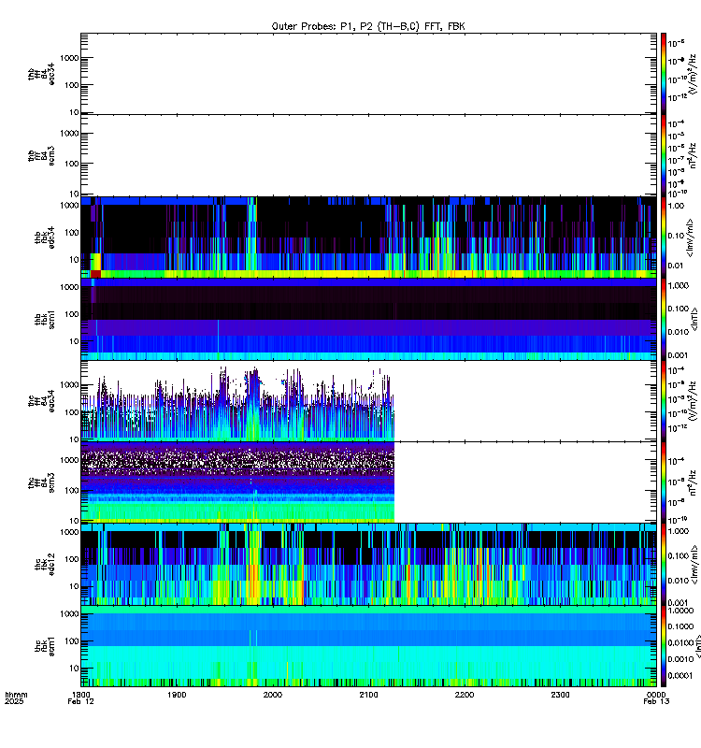Click the color bar beside thc fff eac34 panel
This screenshot has width=701, height=748.
[664, 401]
